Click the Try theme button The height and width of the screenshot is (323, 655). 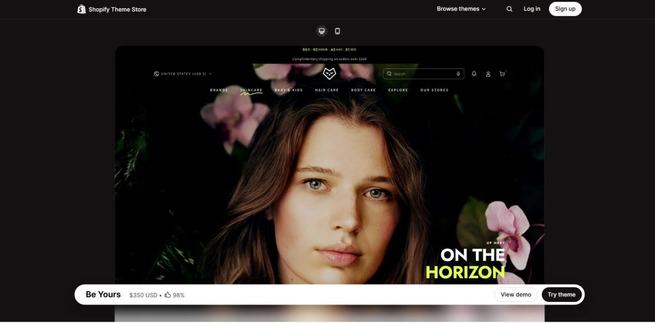point(562,295)
